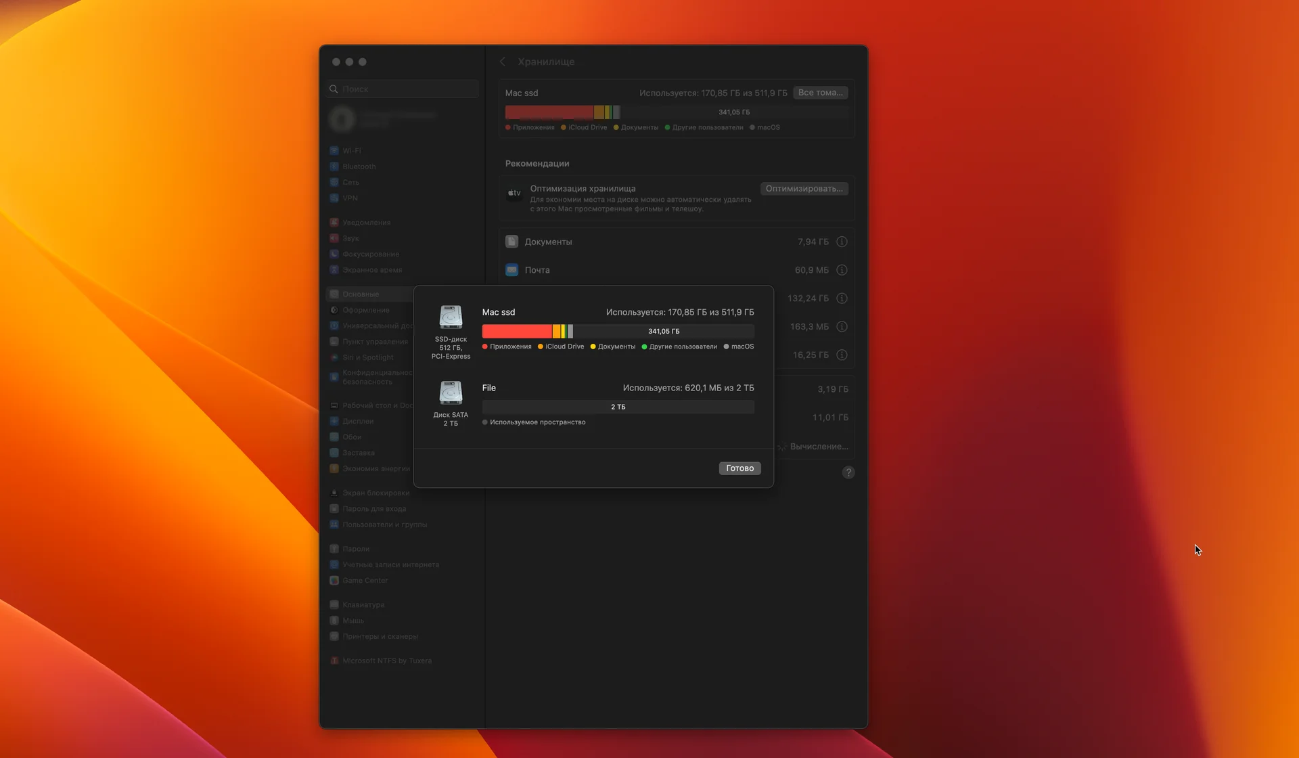Image resolution: width=1299 pixels, height=758 pixels.
Task: Focus the Поиск search field
Action: (x=403, y=89)
